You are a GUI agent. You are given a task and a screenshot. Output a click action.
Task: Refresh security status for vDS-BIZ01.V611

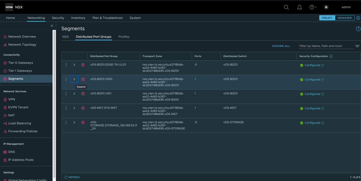(x=323, y=94)
